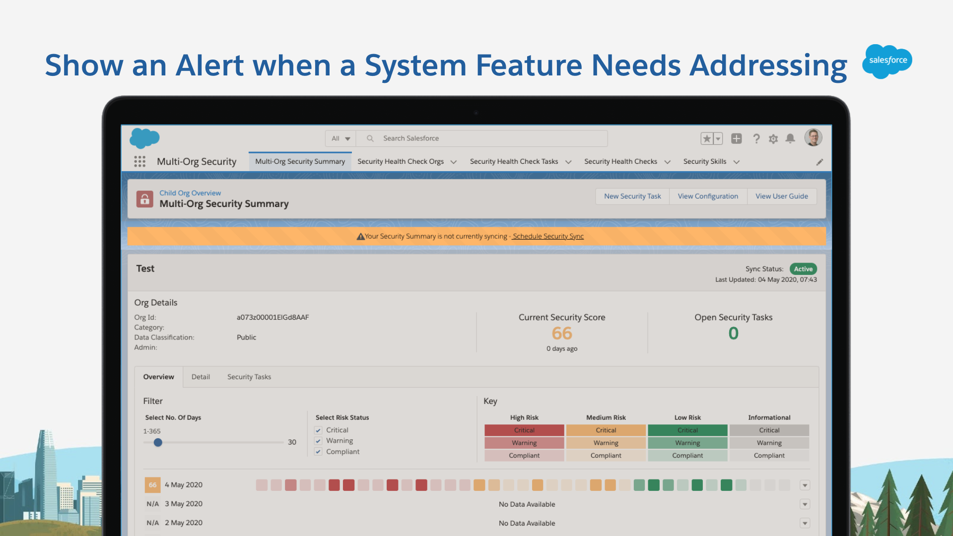Uncheck the Critical risk status checkbox
Image resolution: width=953 pixels, height=536 pixels.
pyautogui.click(x=318, y=430)
